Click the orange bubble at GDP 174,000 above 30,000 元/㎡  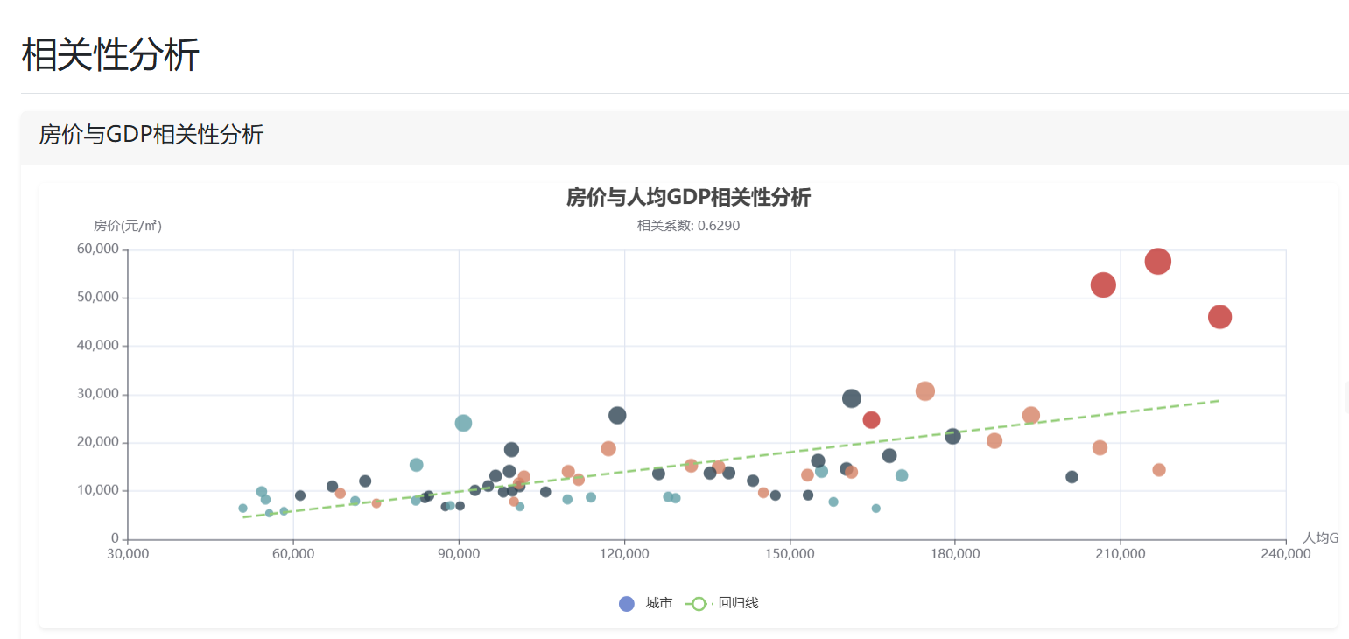[924, 391]
